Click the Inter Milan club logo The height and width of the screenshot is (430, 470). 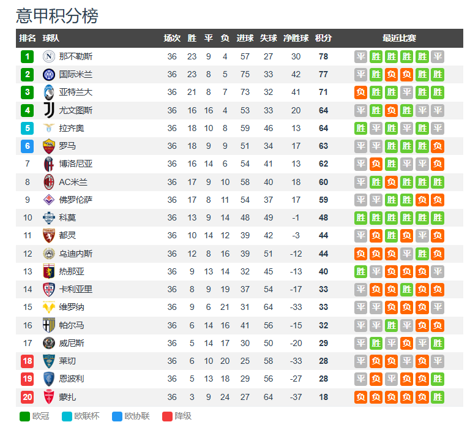point(49,74)
